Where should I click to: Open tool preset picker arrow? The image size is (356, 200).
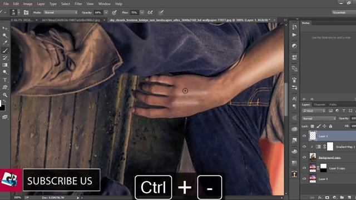point(5,12)
